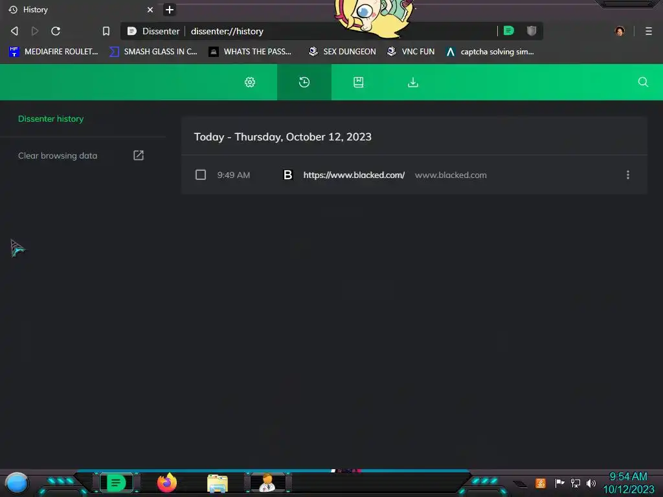Click the taskbar clock 9:54 AM
663x497 pixels.
pyautogui.click(x=628, y=477)
